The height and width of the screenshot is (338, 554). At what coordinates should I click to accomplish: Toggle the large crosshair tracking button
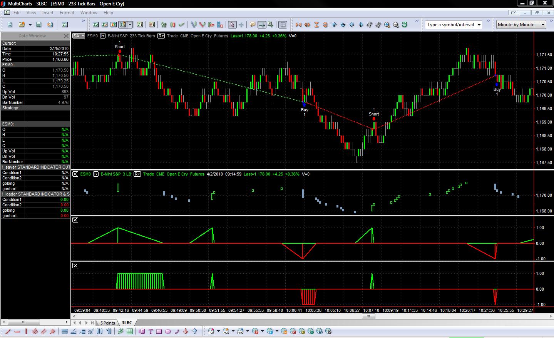(x=262, y=25)
